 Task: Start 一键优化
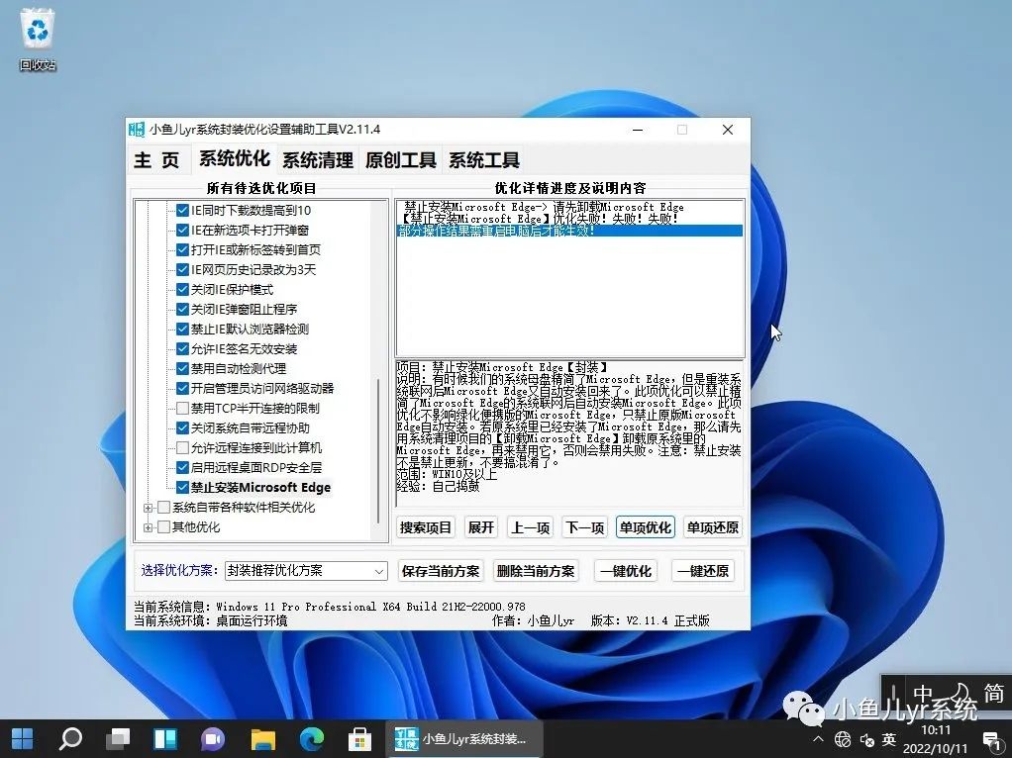pos(626,572)
